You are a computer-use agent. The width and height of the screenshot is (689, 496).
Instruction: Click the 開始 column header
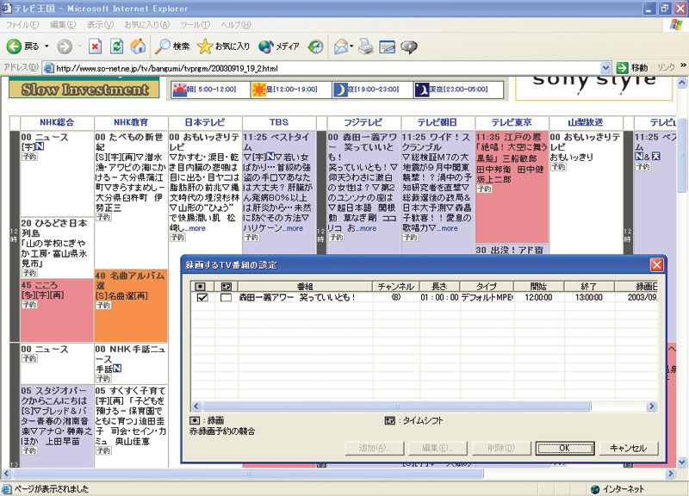[x=538, y=287]
